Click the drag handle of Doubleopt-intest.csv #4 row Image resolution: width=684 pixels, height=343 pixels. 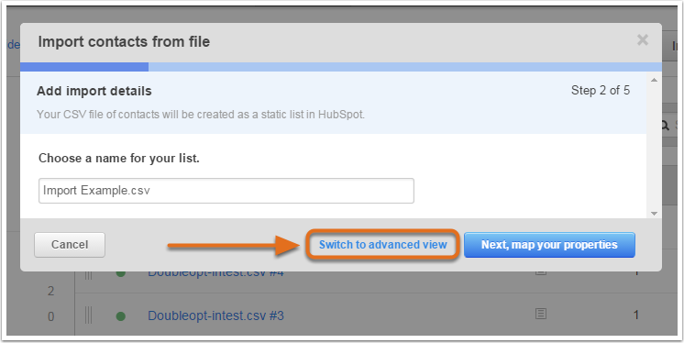coord(89,275)
